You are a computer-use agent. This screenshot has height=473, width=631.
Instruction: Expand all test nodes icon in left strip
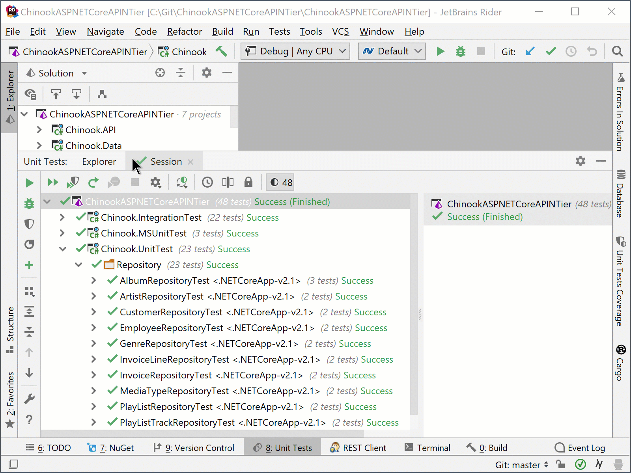pos(29,311)
